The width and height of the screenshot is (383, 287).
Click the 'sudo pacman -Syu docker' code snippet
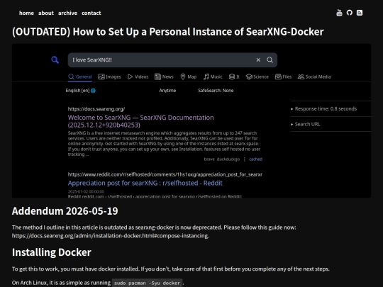coord(147,283)
